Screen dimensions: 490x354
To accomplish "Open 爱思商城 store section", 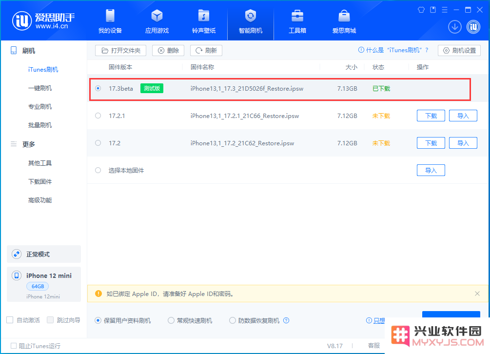I will 344,21.
